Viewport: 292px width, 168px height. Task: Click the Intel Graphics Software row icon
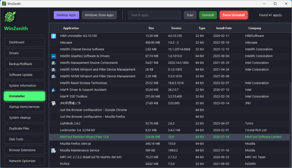click(53, 56)
